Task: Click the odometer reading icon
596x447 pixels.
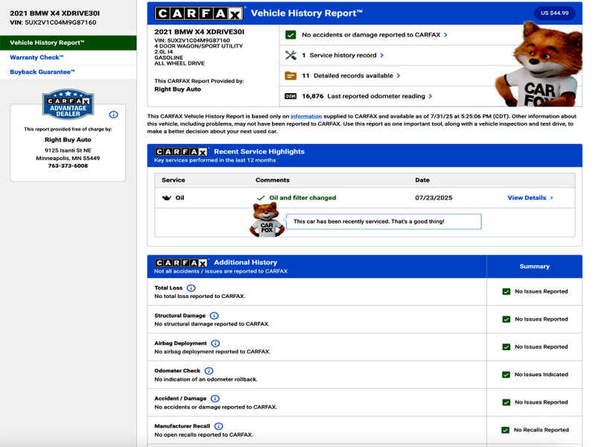Action: point(291,96)
